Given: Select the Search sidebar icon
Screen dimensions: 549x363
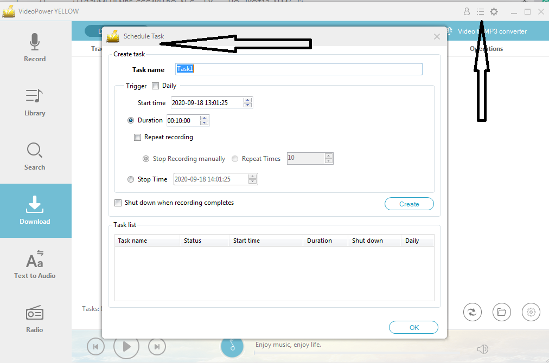Looking at the screenshot, I should (35, 156).
